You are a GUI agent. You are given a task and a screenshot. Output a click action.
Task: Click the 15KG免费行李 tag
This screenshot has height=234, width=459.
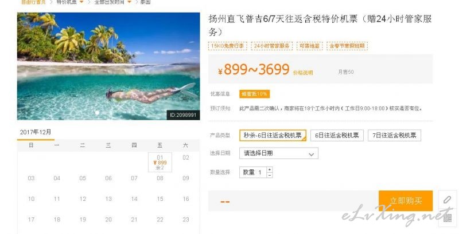(227, 46)
